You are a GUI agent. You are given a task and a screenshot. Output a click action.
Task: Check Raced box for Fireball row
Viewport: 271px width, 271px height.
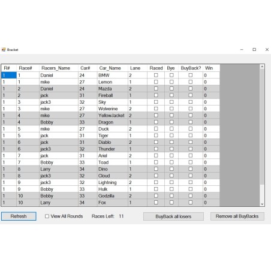click(156, 95)
